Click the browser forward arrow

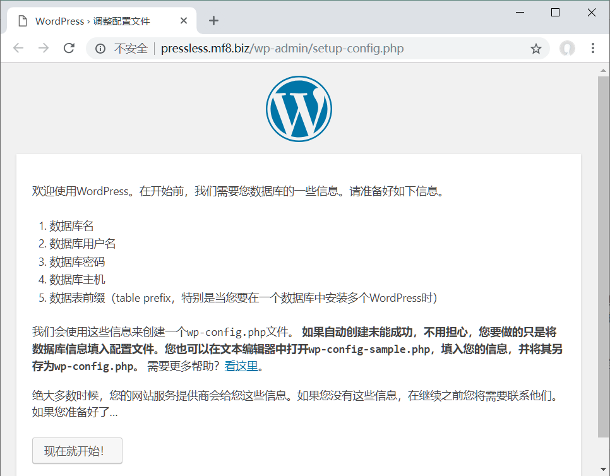(44, 48)
